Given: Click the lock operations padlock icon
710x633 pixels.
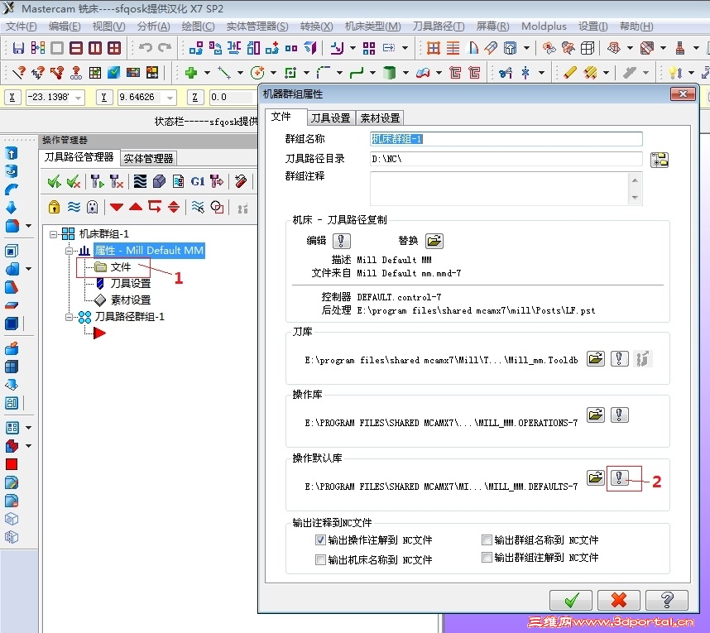Looking at the screenshot, I should tap(55, 208).
